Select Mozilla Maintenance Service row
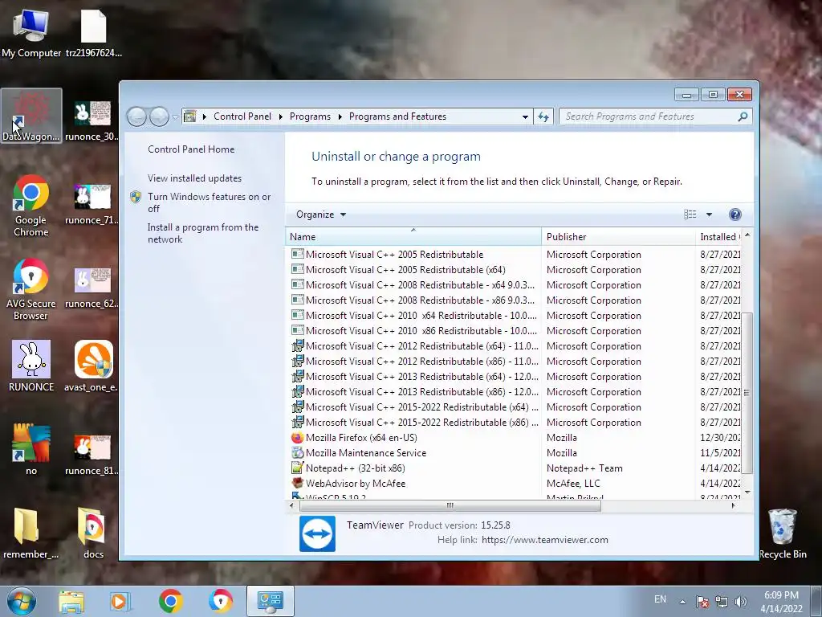Viewport: 822px width, 617px height. [x=514, y=453]
